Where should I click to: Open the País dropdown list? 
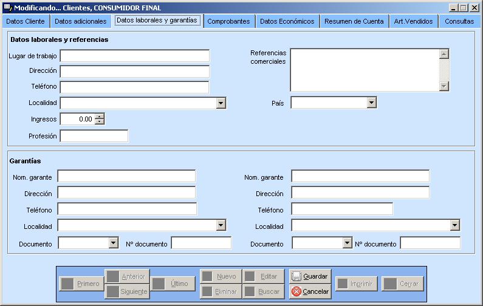(372, 103)
